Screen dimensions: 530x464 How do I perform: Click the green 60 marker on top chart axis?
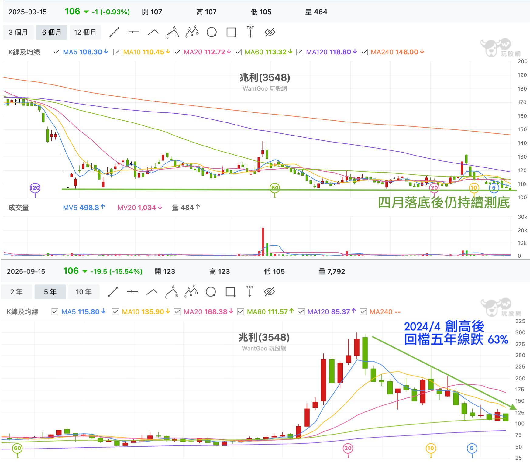pos(275,188)
